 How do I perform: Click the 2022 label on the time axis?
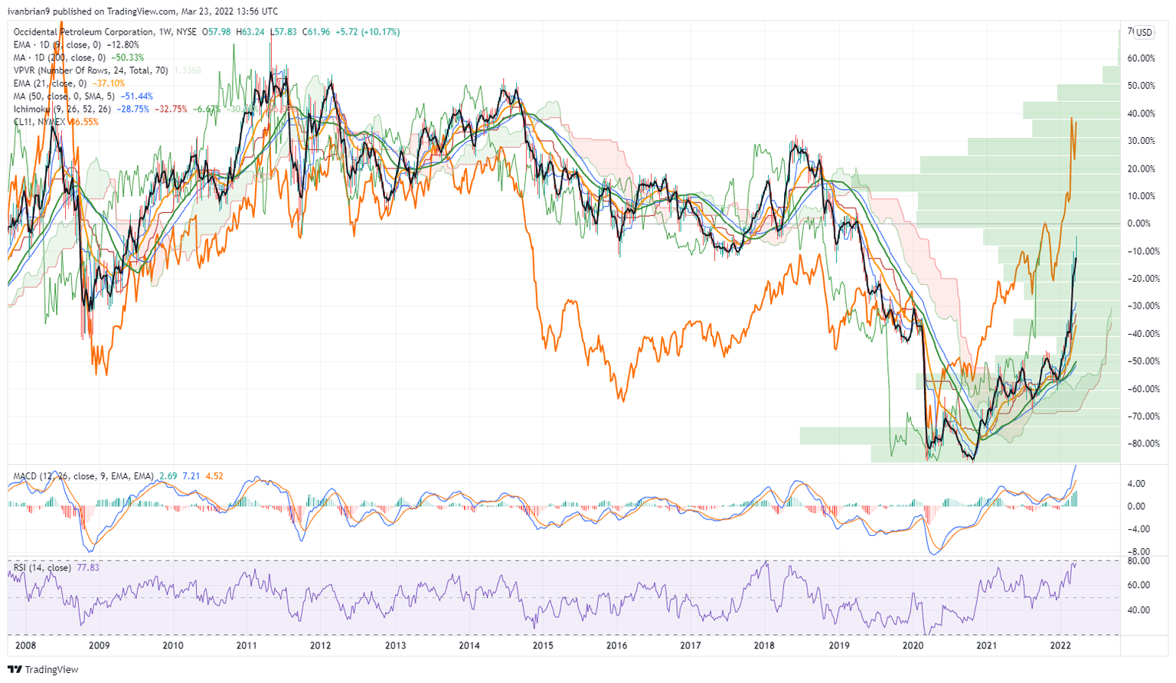[x=1060, y=645]
